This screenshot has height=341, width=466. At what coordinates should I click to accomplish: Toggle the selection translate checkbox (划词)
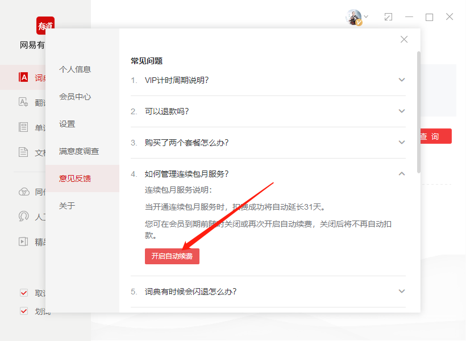(24, 311)
